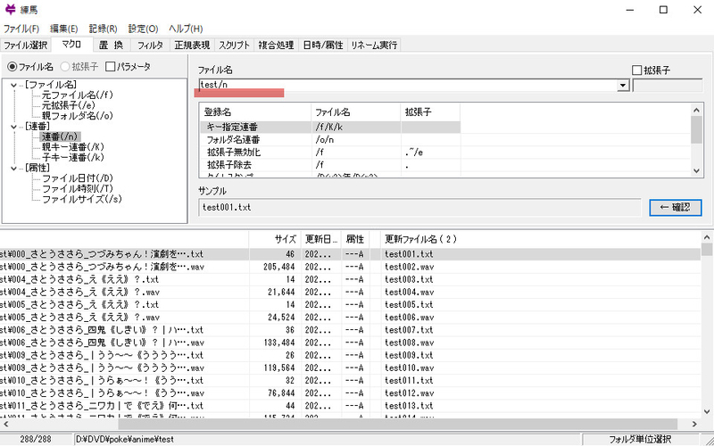Screen dimensions: 714x446
Task: Open the 編集(E) menu
Action: coord(63,29)
